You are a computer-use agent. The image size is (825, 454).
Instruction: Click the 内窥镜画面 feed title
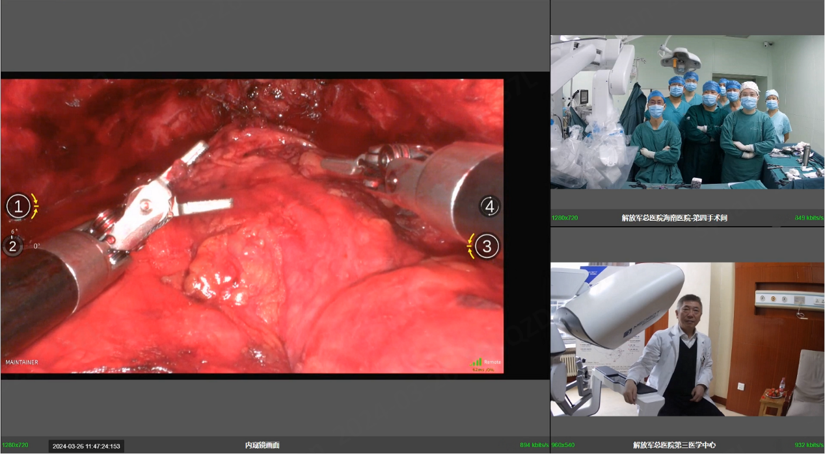[262, 445]
